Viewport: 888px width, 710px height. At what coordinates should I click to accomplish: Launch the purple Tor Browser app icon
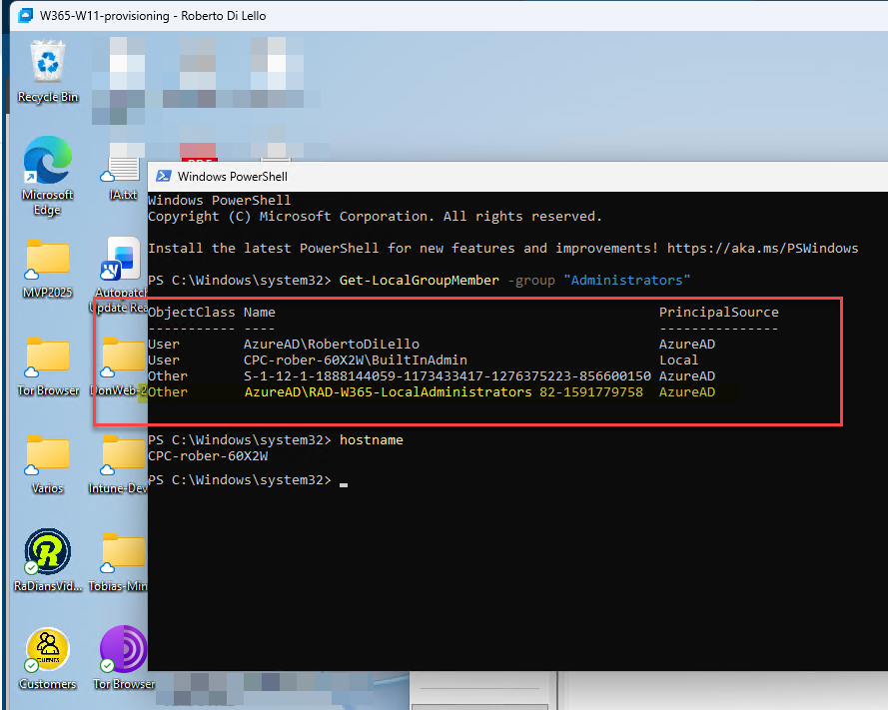point(123,650)
